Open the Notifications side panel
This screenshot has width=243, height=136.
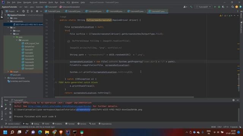pos(241,28)
